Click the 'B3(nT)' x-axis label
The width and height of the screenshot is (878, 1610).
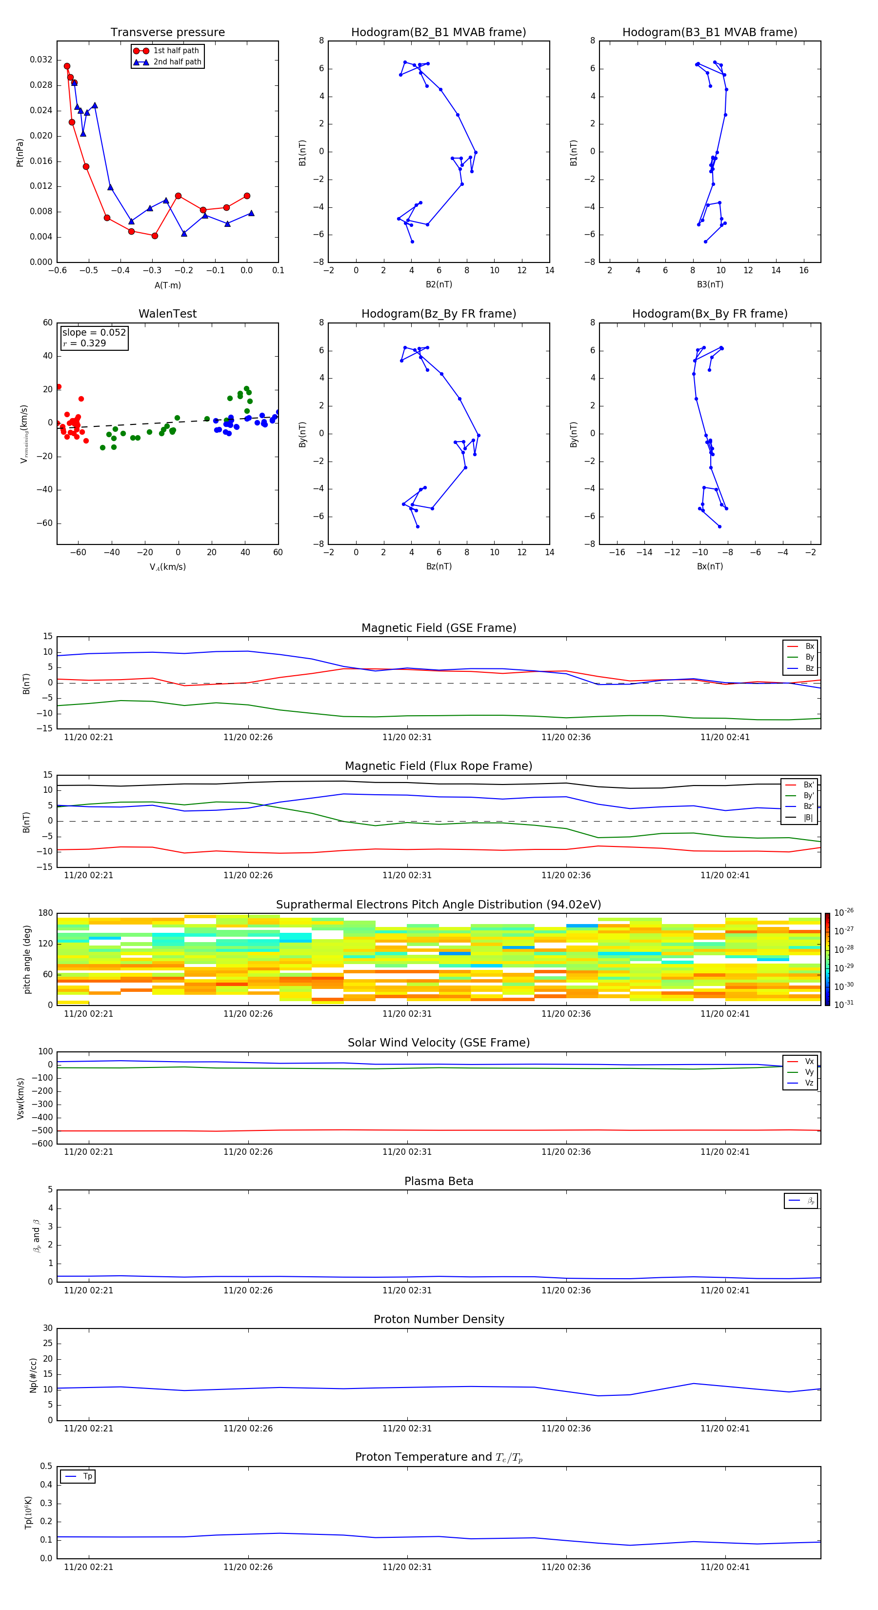[x=710, y=284]
